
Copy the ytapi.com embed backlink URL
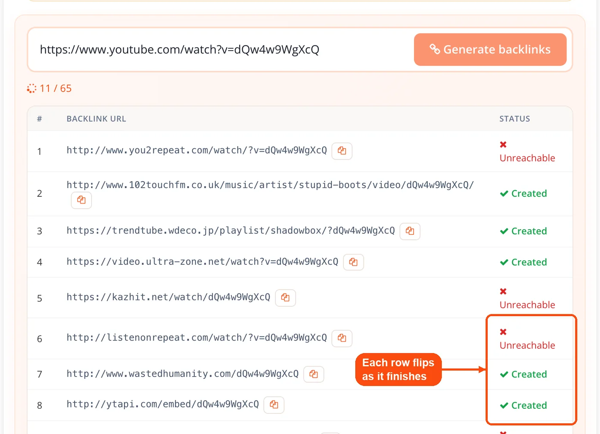pyautogui.click(x=274, y=405)
